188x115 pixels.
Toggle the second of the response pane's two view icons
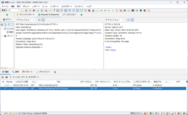pos(132,20)
